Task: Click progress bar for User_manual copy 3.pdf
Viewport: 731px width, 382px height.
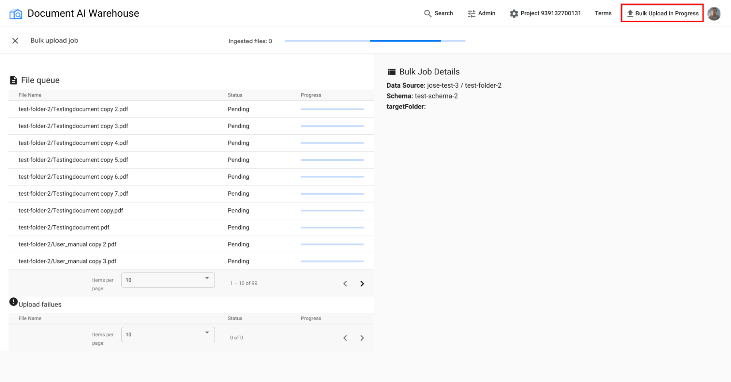Action: 332,261
